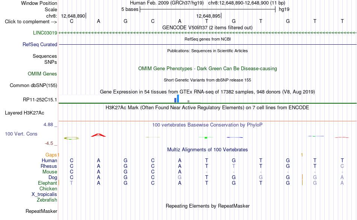Screen dimensions: 357x220
Task: Click the Human species row label
Action: click(x=49, y=160)
